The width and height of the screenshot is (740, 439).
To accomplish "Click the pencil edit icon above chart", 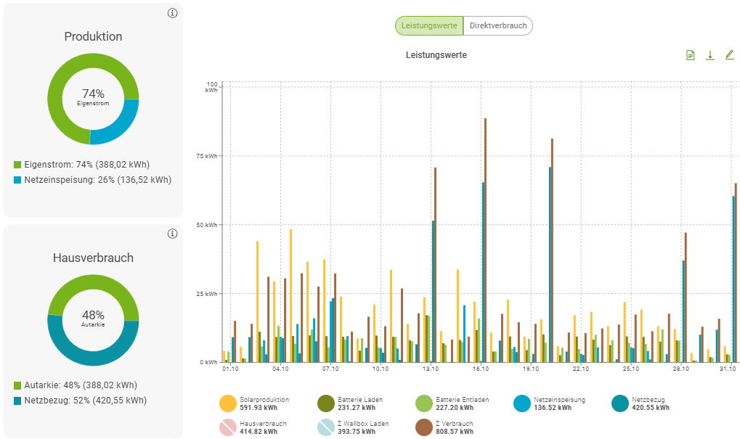I will pos(730,55).
